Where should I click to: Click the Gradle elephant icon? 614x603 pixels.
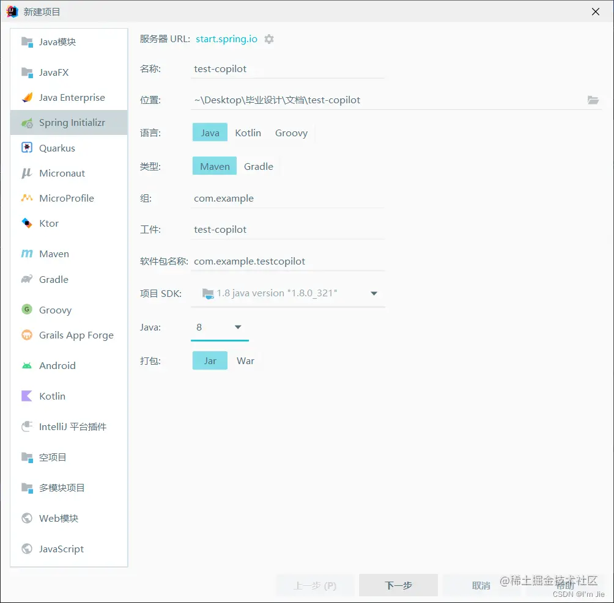[27, 279]
